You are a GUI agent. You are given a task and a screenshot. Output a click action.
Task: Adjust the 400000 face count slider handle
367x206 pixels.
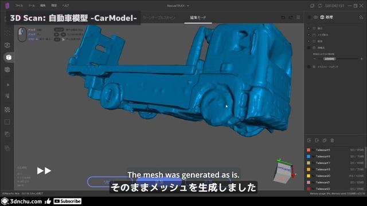(330, 59)
